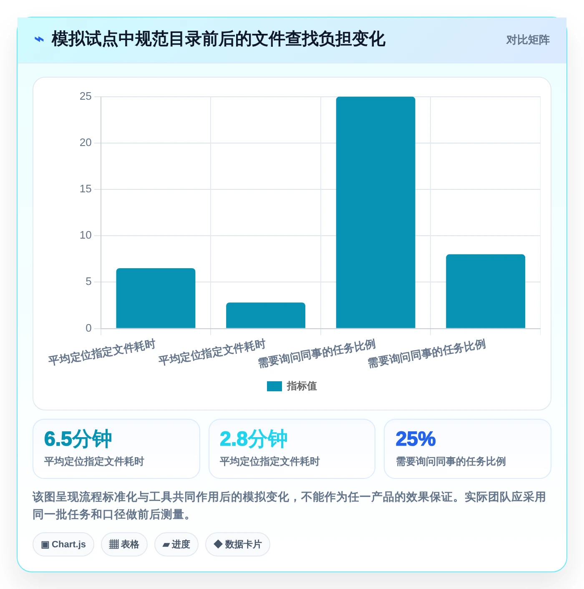Click the diamond icon in 数据卡片 chip

click(x=218, y=544)
